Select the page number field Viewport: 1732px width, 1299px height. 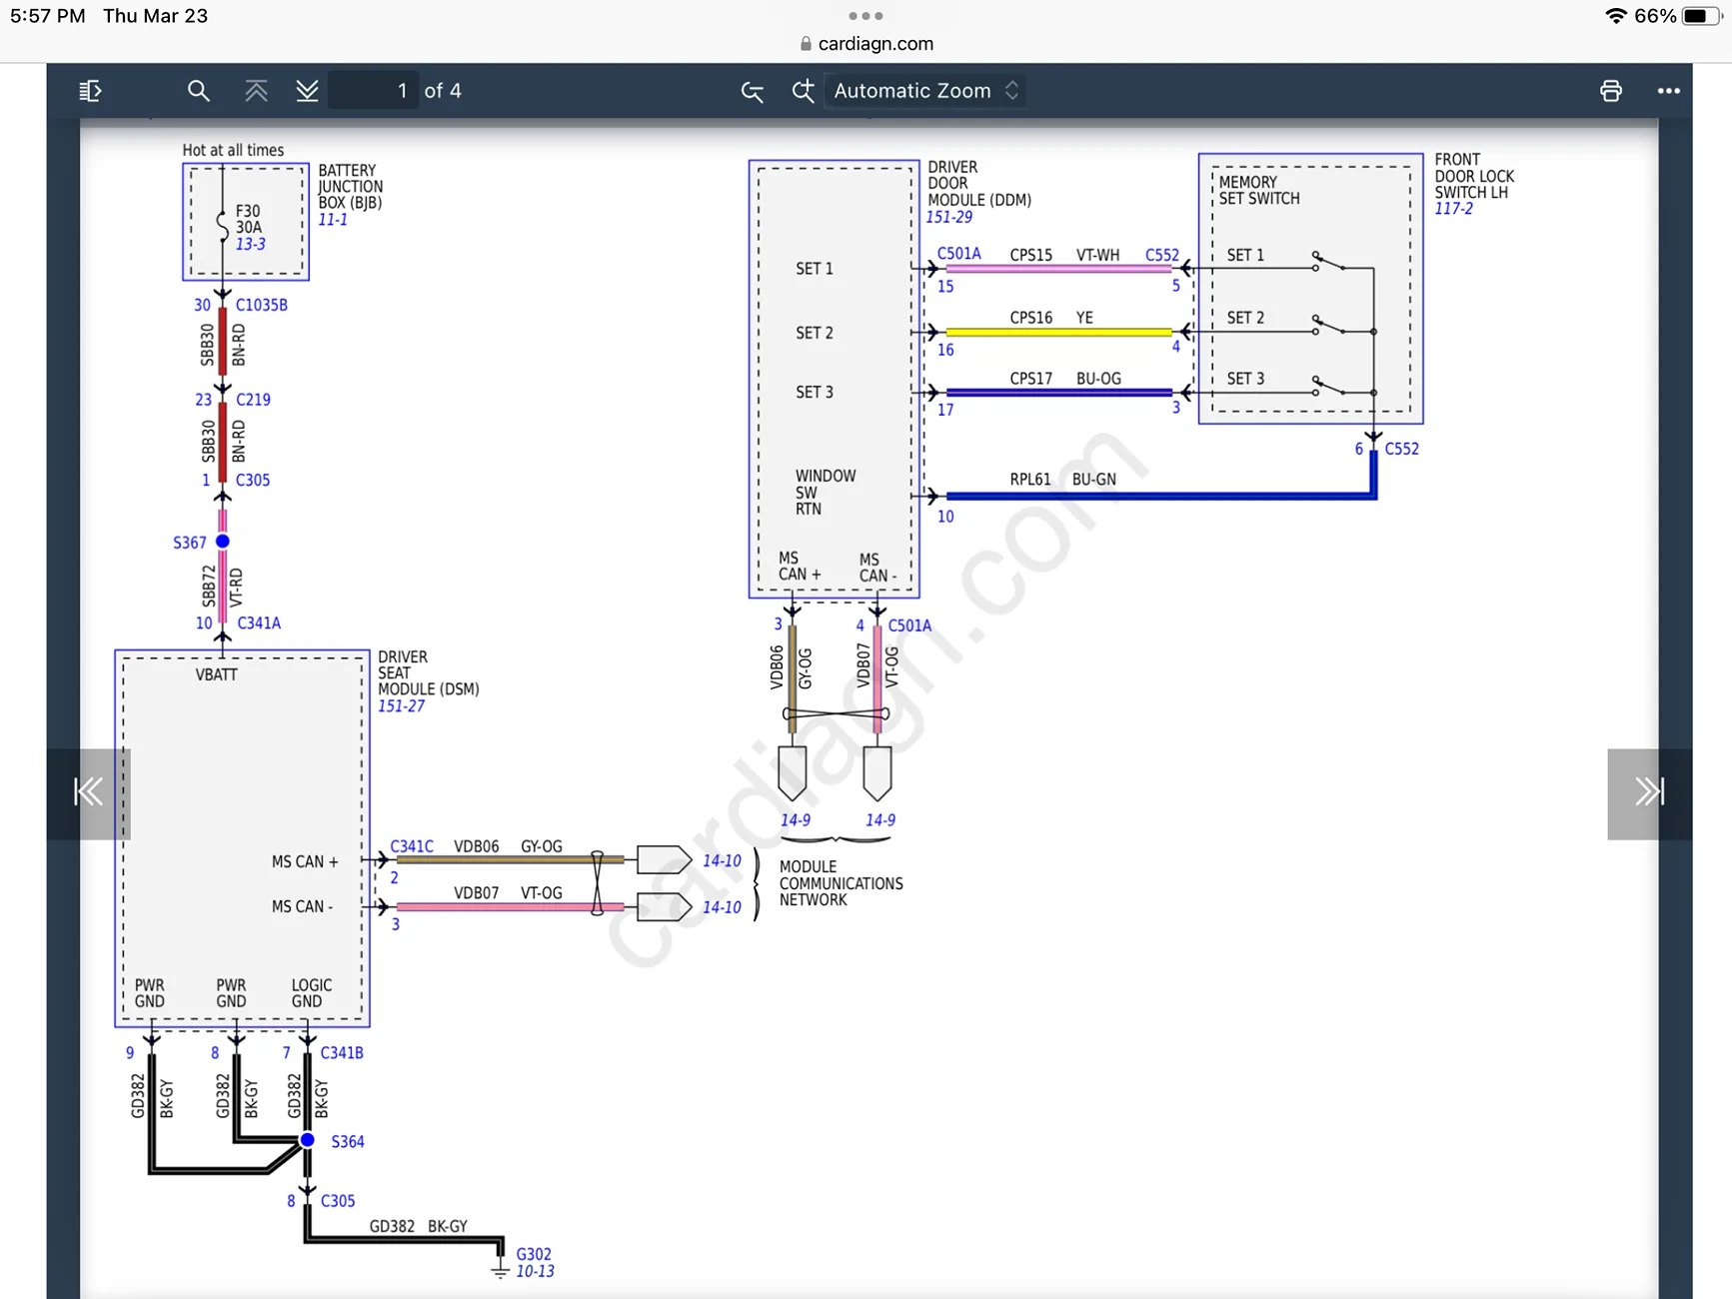[373, 91]
